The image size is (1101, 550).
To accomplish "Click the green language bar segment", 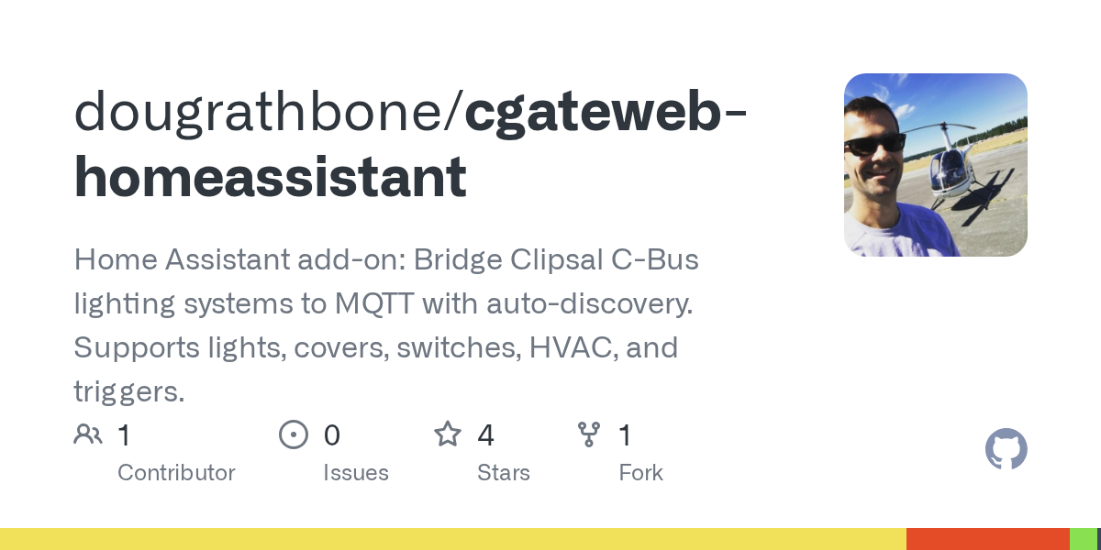I will pos(1083,539).
